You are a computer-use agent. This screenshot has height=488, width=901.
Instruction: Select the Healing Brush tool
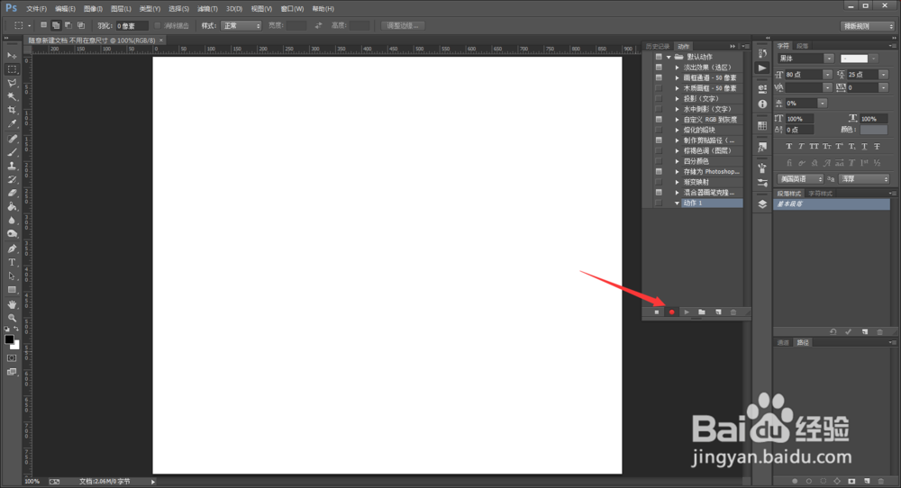pos(12,139)
